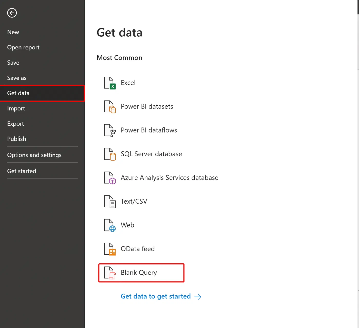
Task: Click the Power BI dataflows icon
Action: click(x=110, y=130)
